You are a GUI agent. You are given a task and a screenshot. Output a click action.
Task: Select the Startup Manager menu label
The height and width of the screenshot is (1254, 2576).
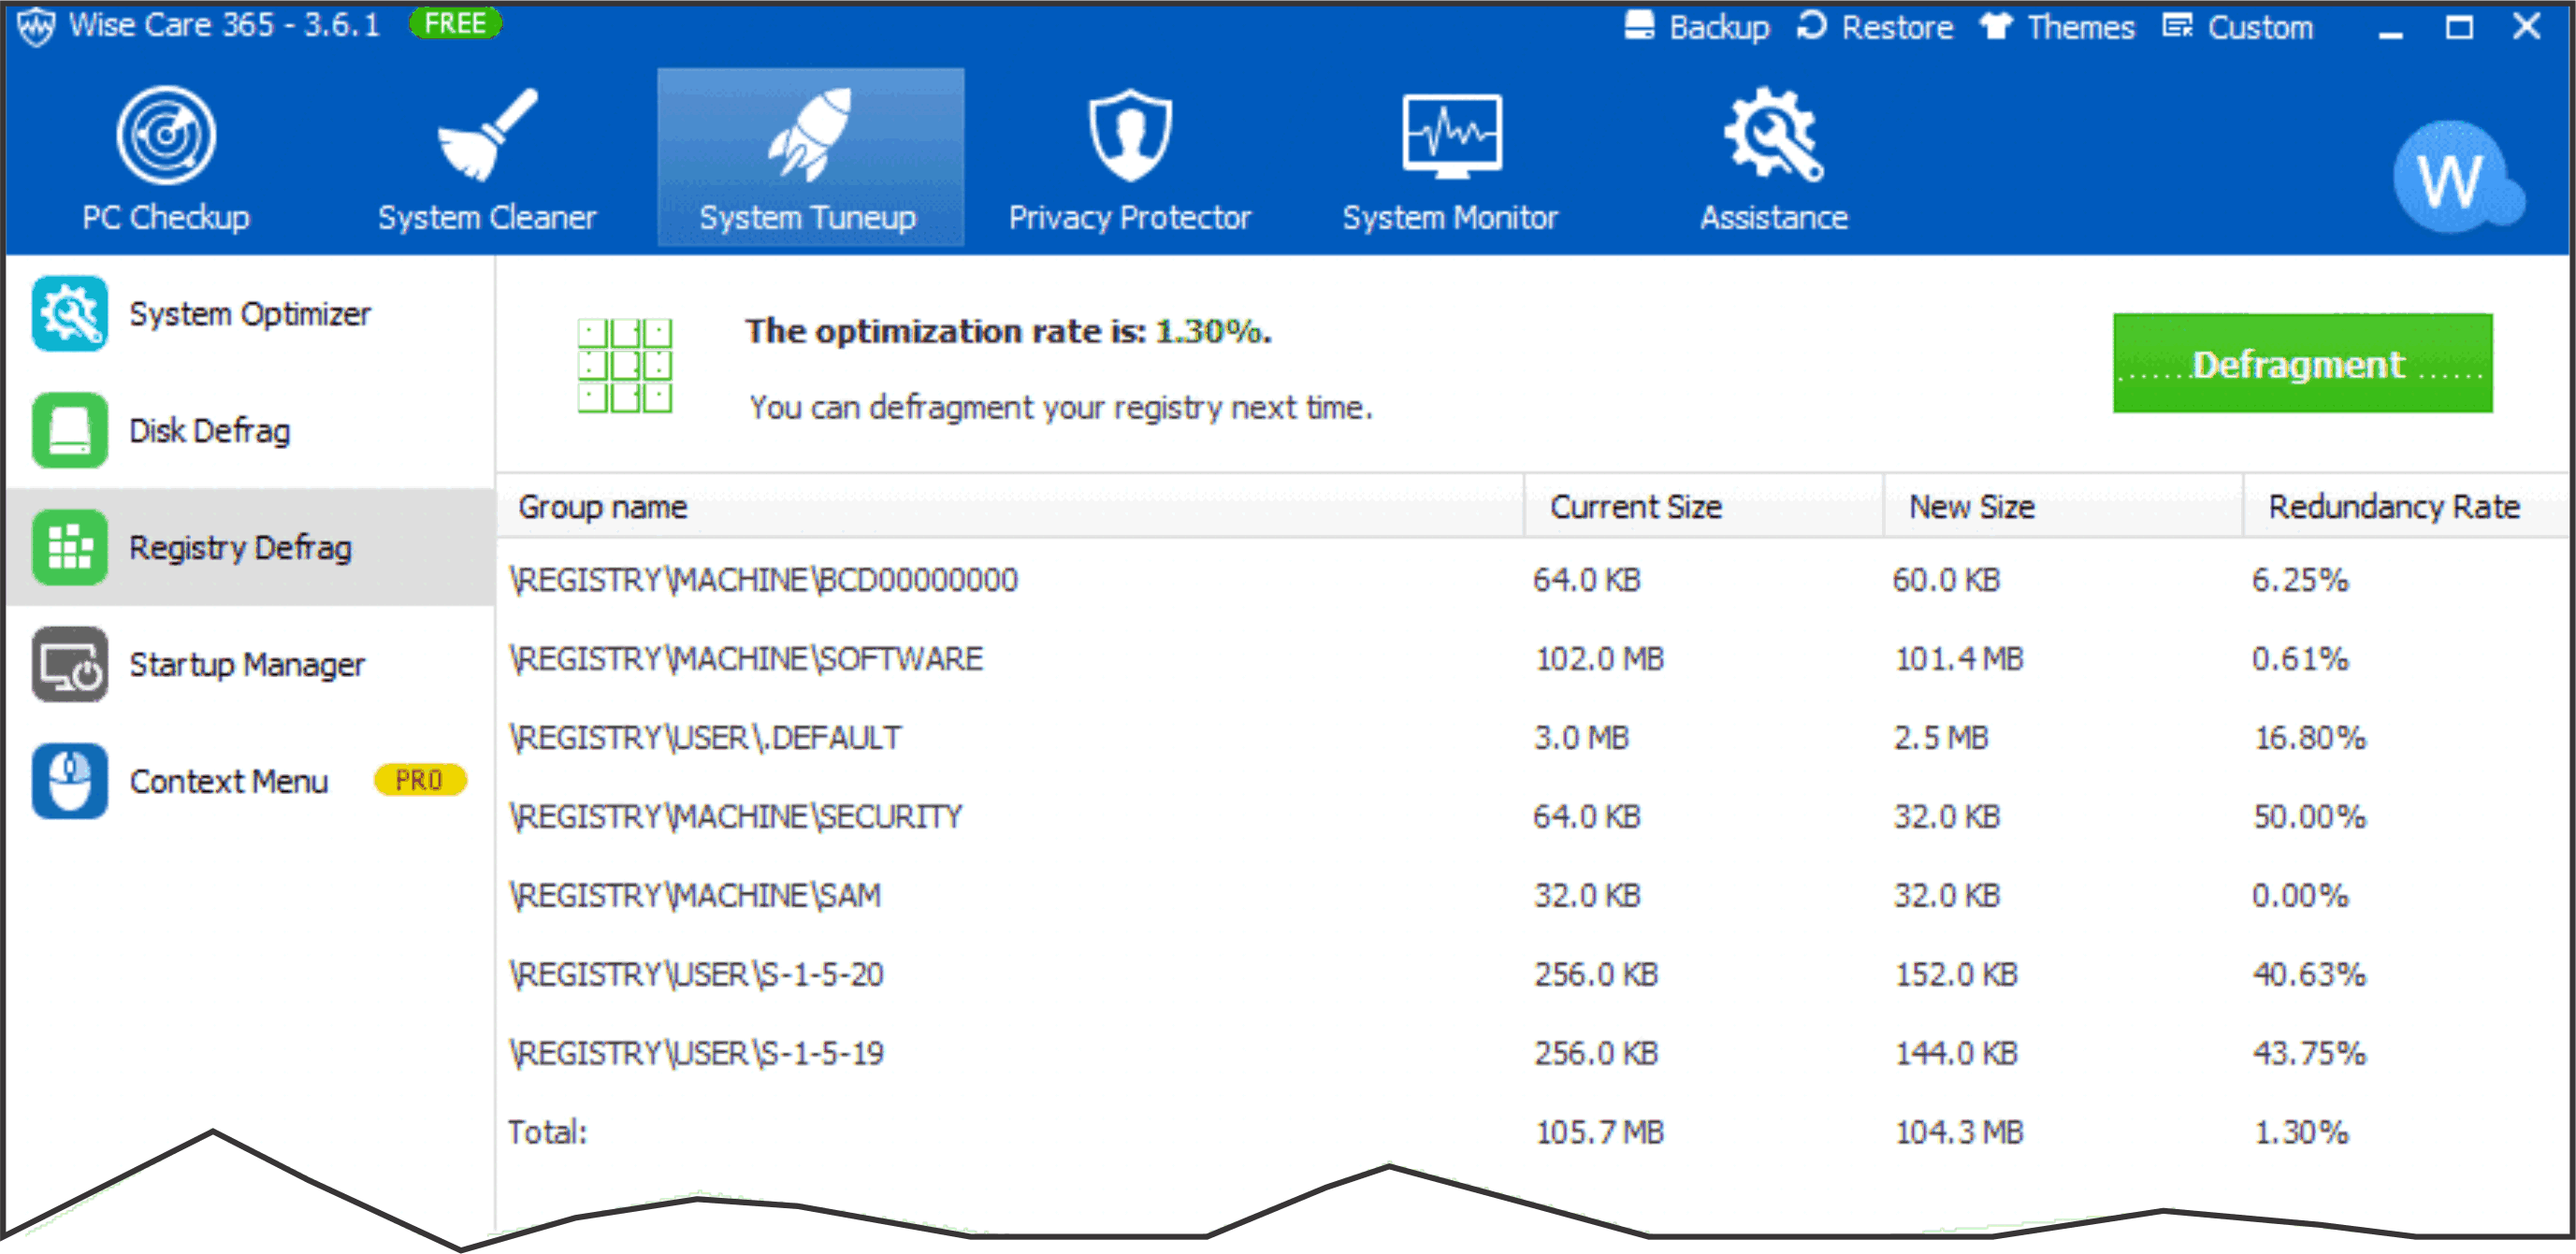click(247, 665)
